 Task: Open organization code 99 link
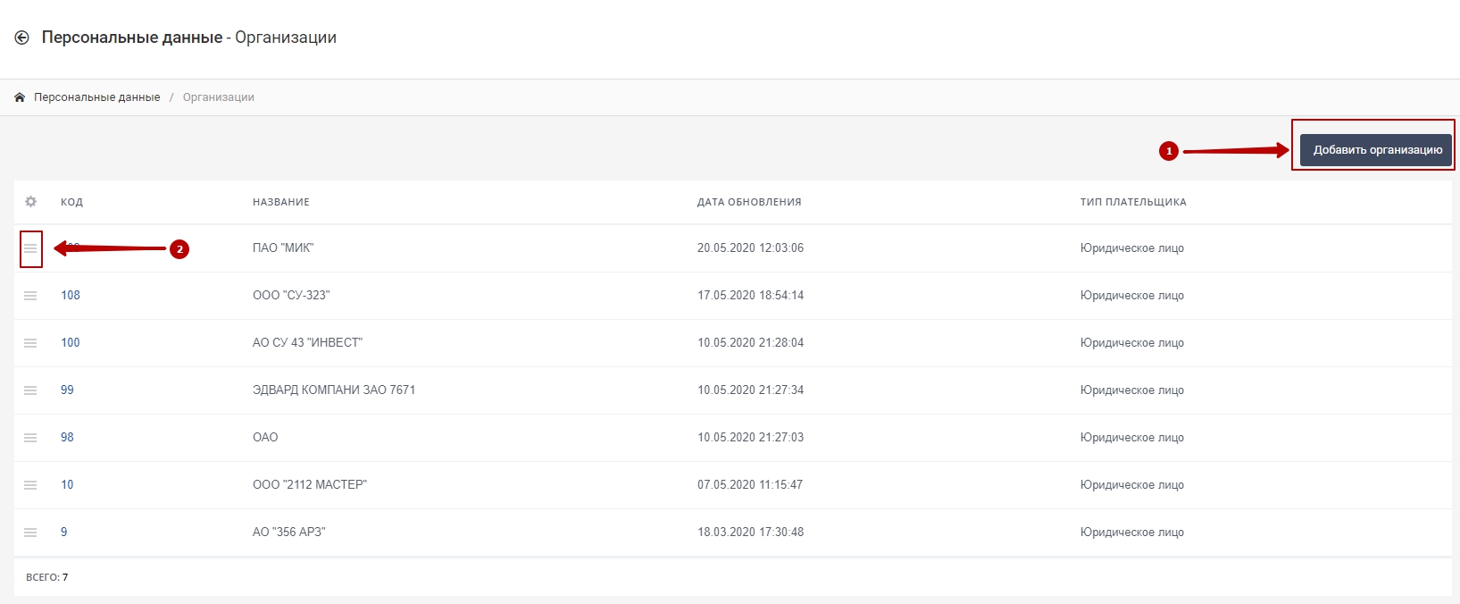[x=67, y=390]
